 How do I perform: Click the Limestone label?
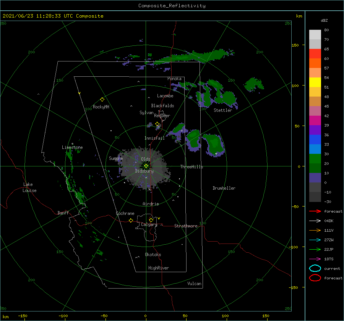72,147
